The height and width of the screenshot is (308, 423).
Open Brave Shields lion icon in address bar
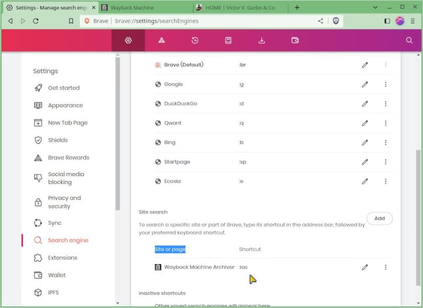pos(336,21)
